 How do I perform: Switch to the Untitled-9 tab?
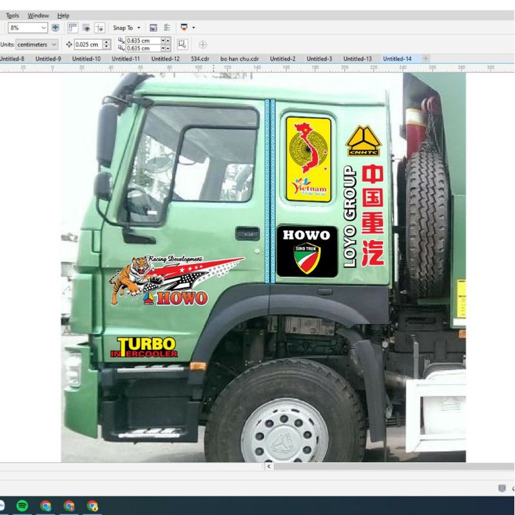(48, 59)
